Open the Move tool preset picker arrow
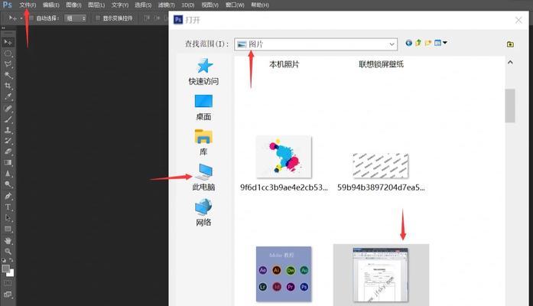Viewport: 533px width, 306px height. click(x=21, y=18)
